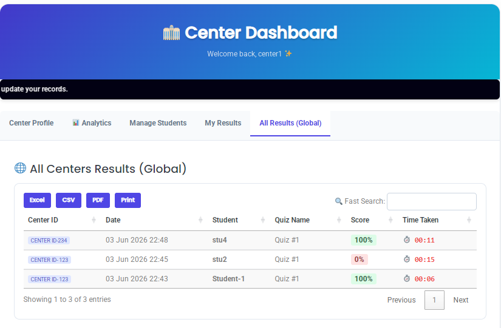Export the results as PDF

click(x=98, y=200)
